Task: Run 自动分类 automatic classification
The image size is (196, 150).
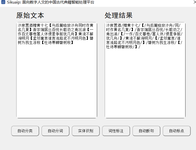Action: pyautogui.click(x=25, y=131)
